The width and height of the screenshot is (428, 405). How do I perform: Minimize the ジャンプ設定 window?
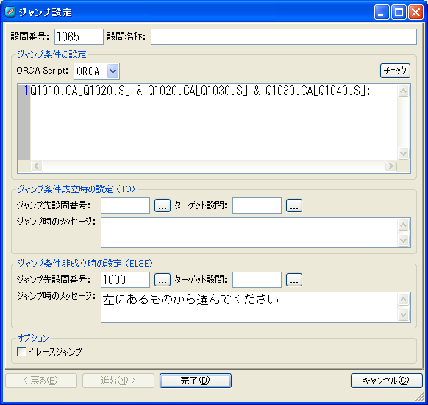pos(382,13)
